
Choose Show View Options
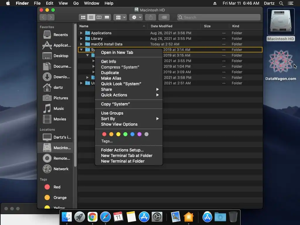[129, 124]
